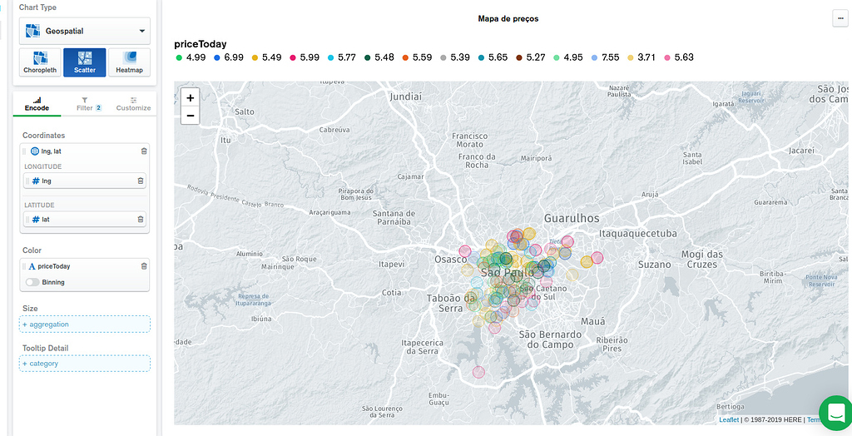
Task: Open the green chat support bubble
Action: pos(835,413)
